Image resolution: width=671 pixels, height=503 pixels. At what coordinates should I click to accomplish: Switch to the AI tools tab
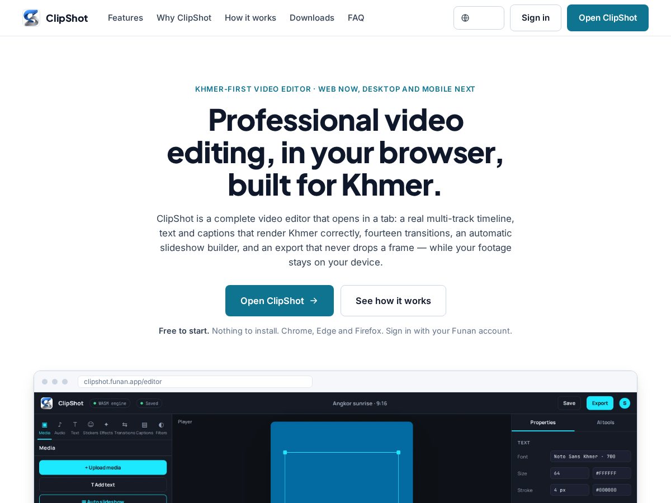pos(606,423)
